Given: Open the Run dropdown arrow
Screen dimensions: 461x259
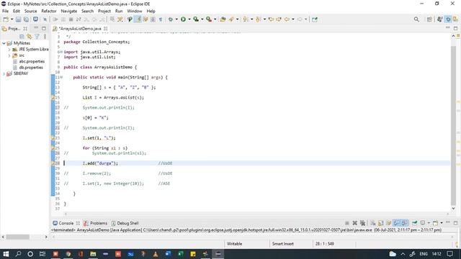Looking at the screenshot, I should tap(189, 19).
